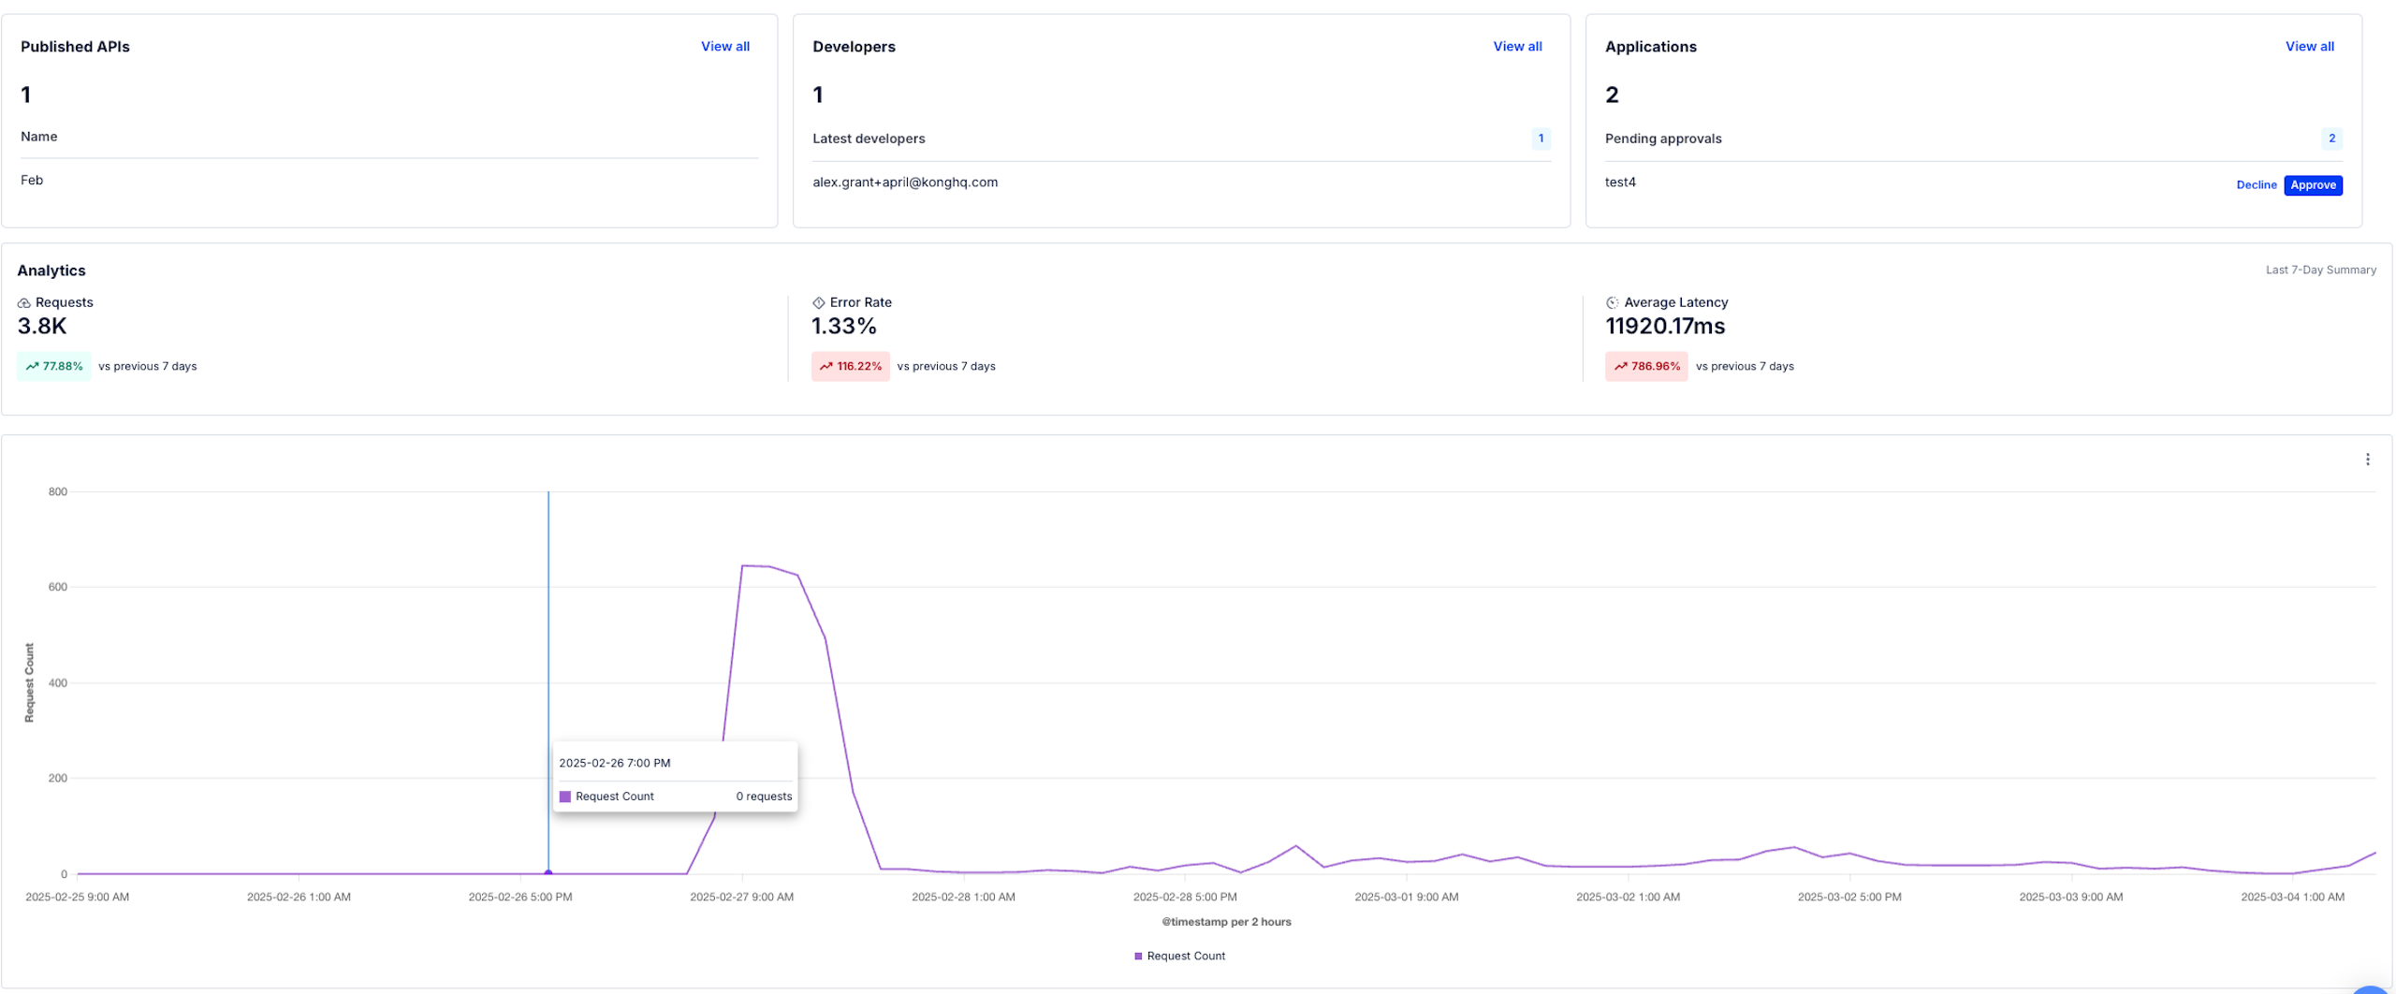Click the Requests cloud icon
Image resolution: width=2396 pixels, height=994 pixels.
click(24, 303)
